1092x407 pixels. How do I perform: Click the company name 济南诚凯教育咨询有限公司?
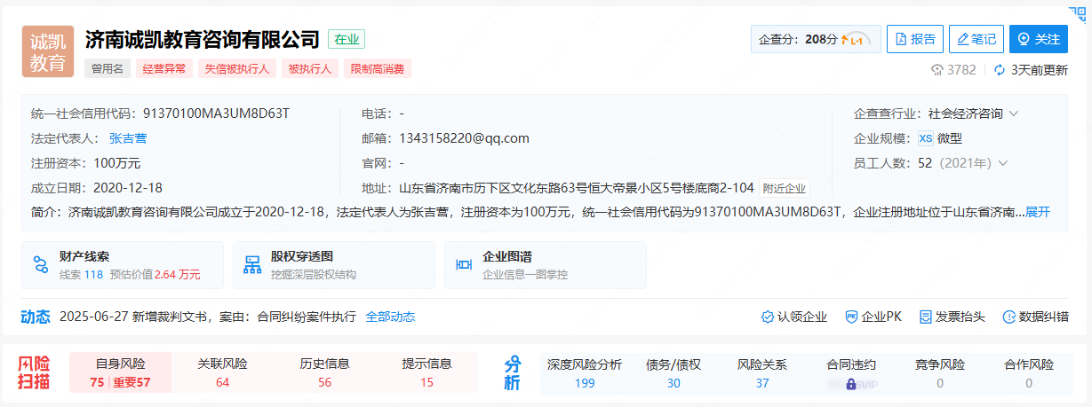click(x=202, y=39)
